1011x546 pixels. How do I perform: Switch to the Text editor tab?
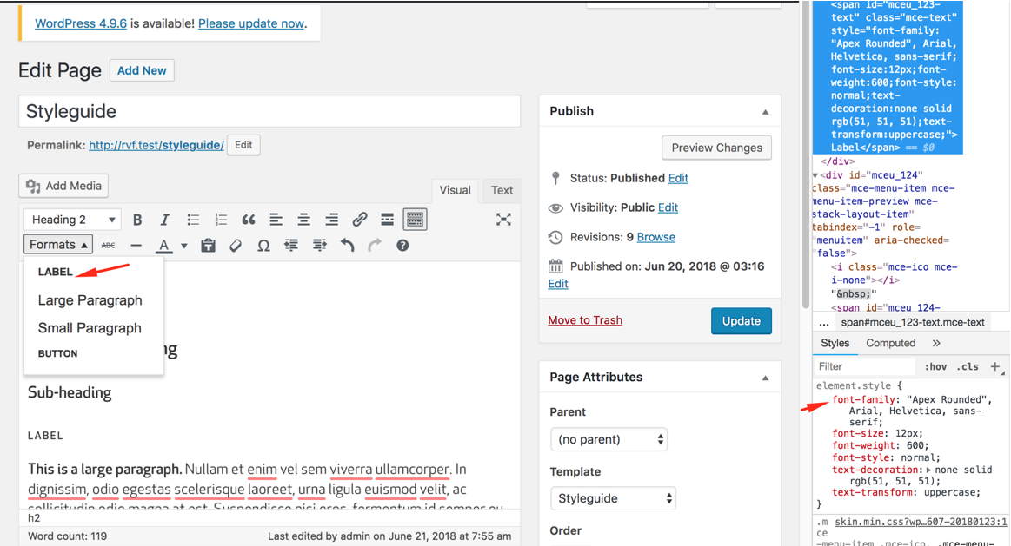502,190
